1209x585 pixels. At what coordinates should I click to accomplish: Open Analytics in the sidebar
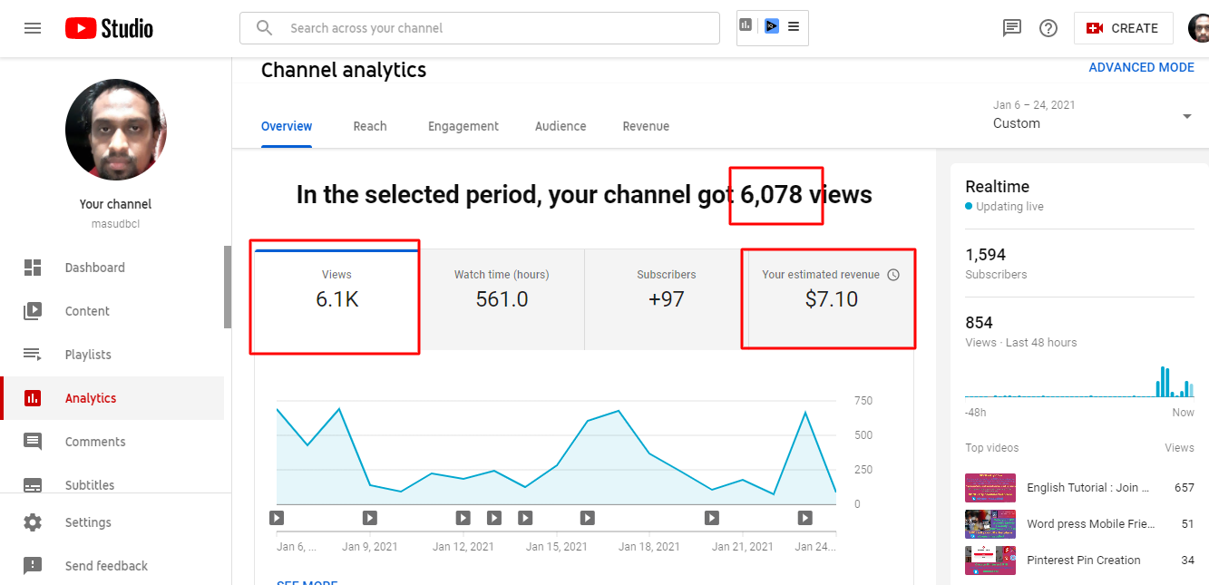click(112, 398)
